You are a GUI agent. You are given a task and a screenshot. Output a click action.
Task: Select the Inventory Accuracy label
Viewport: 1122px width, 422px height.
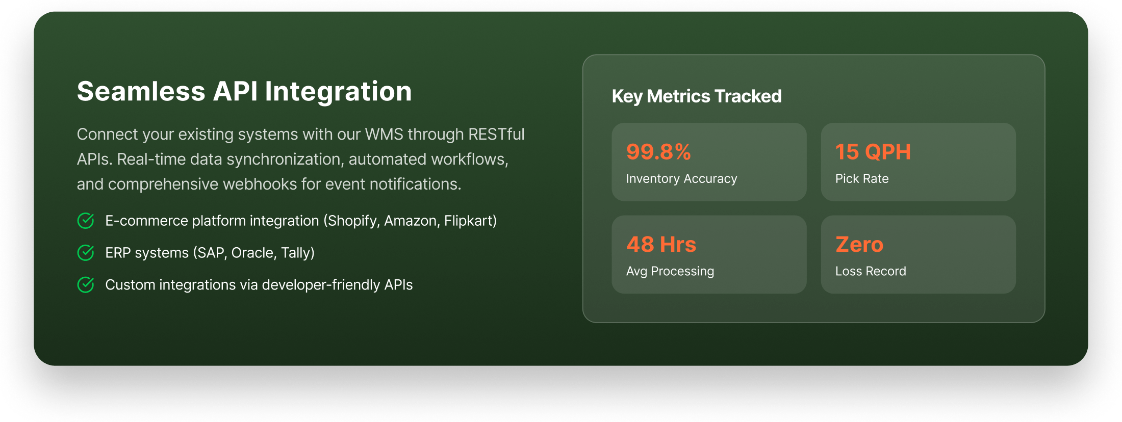click(681, 179)
